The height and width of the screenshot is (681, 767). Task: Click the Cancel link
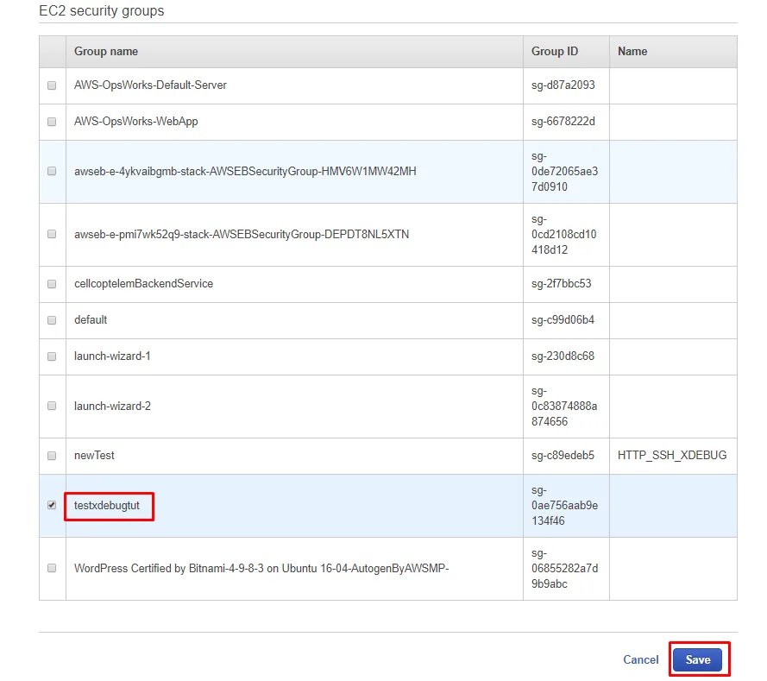point(640,659)
